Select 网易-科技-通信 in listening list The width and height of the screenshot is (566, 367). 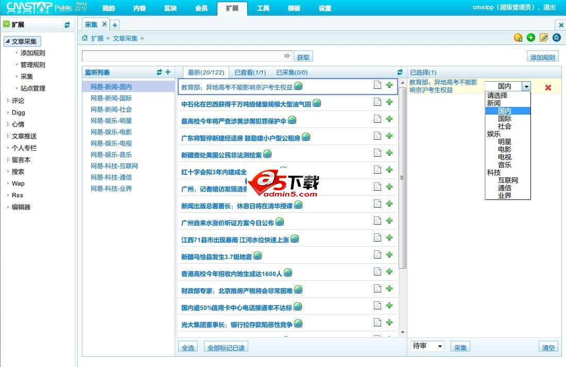pyautogui.click(x=111, y=177)
